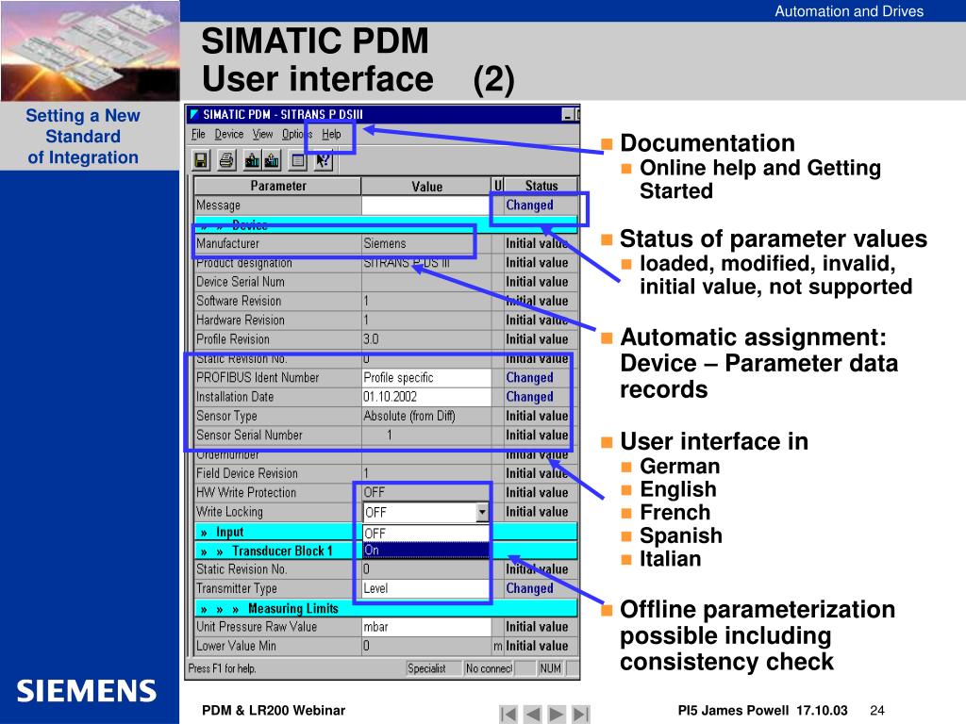Click the Unit Pressure Raw Value mbar field

(x=425, y=627)
